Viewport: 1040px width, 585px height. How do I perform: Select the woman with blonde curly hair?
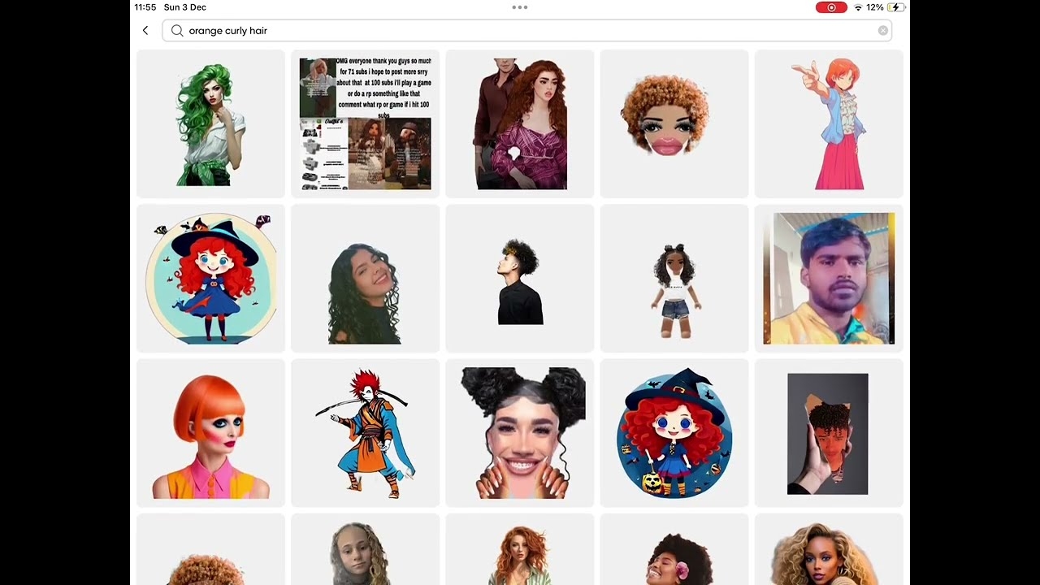(x=829, y=549)
